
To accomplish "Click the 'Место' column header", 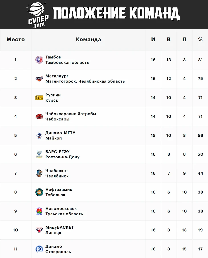I will (16, 40).
